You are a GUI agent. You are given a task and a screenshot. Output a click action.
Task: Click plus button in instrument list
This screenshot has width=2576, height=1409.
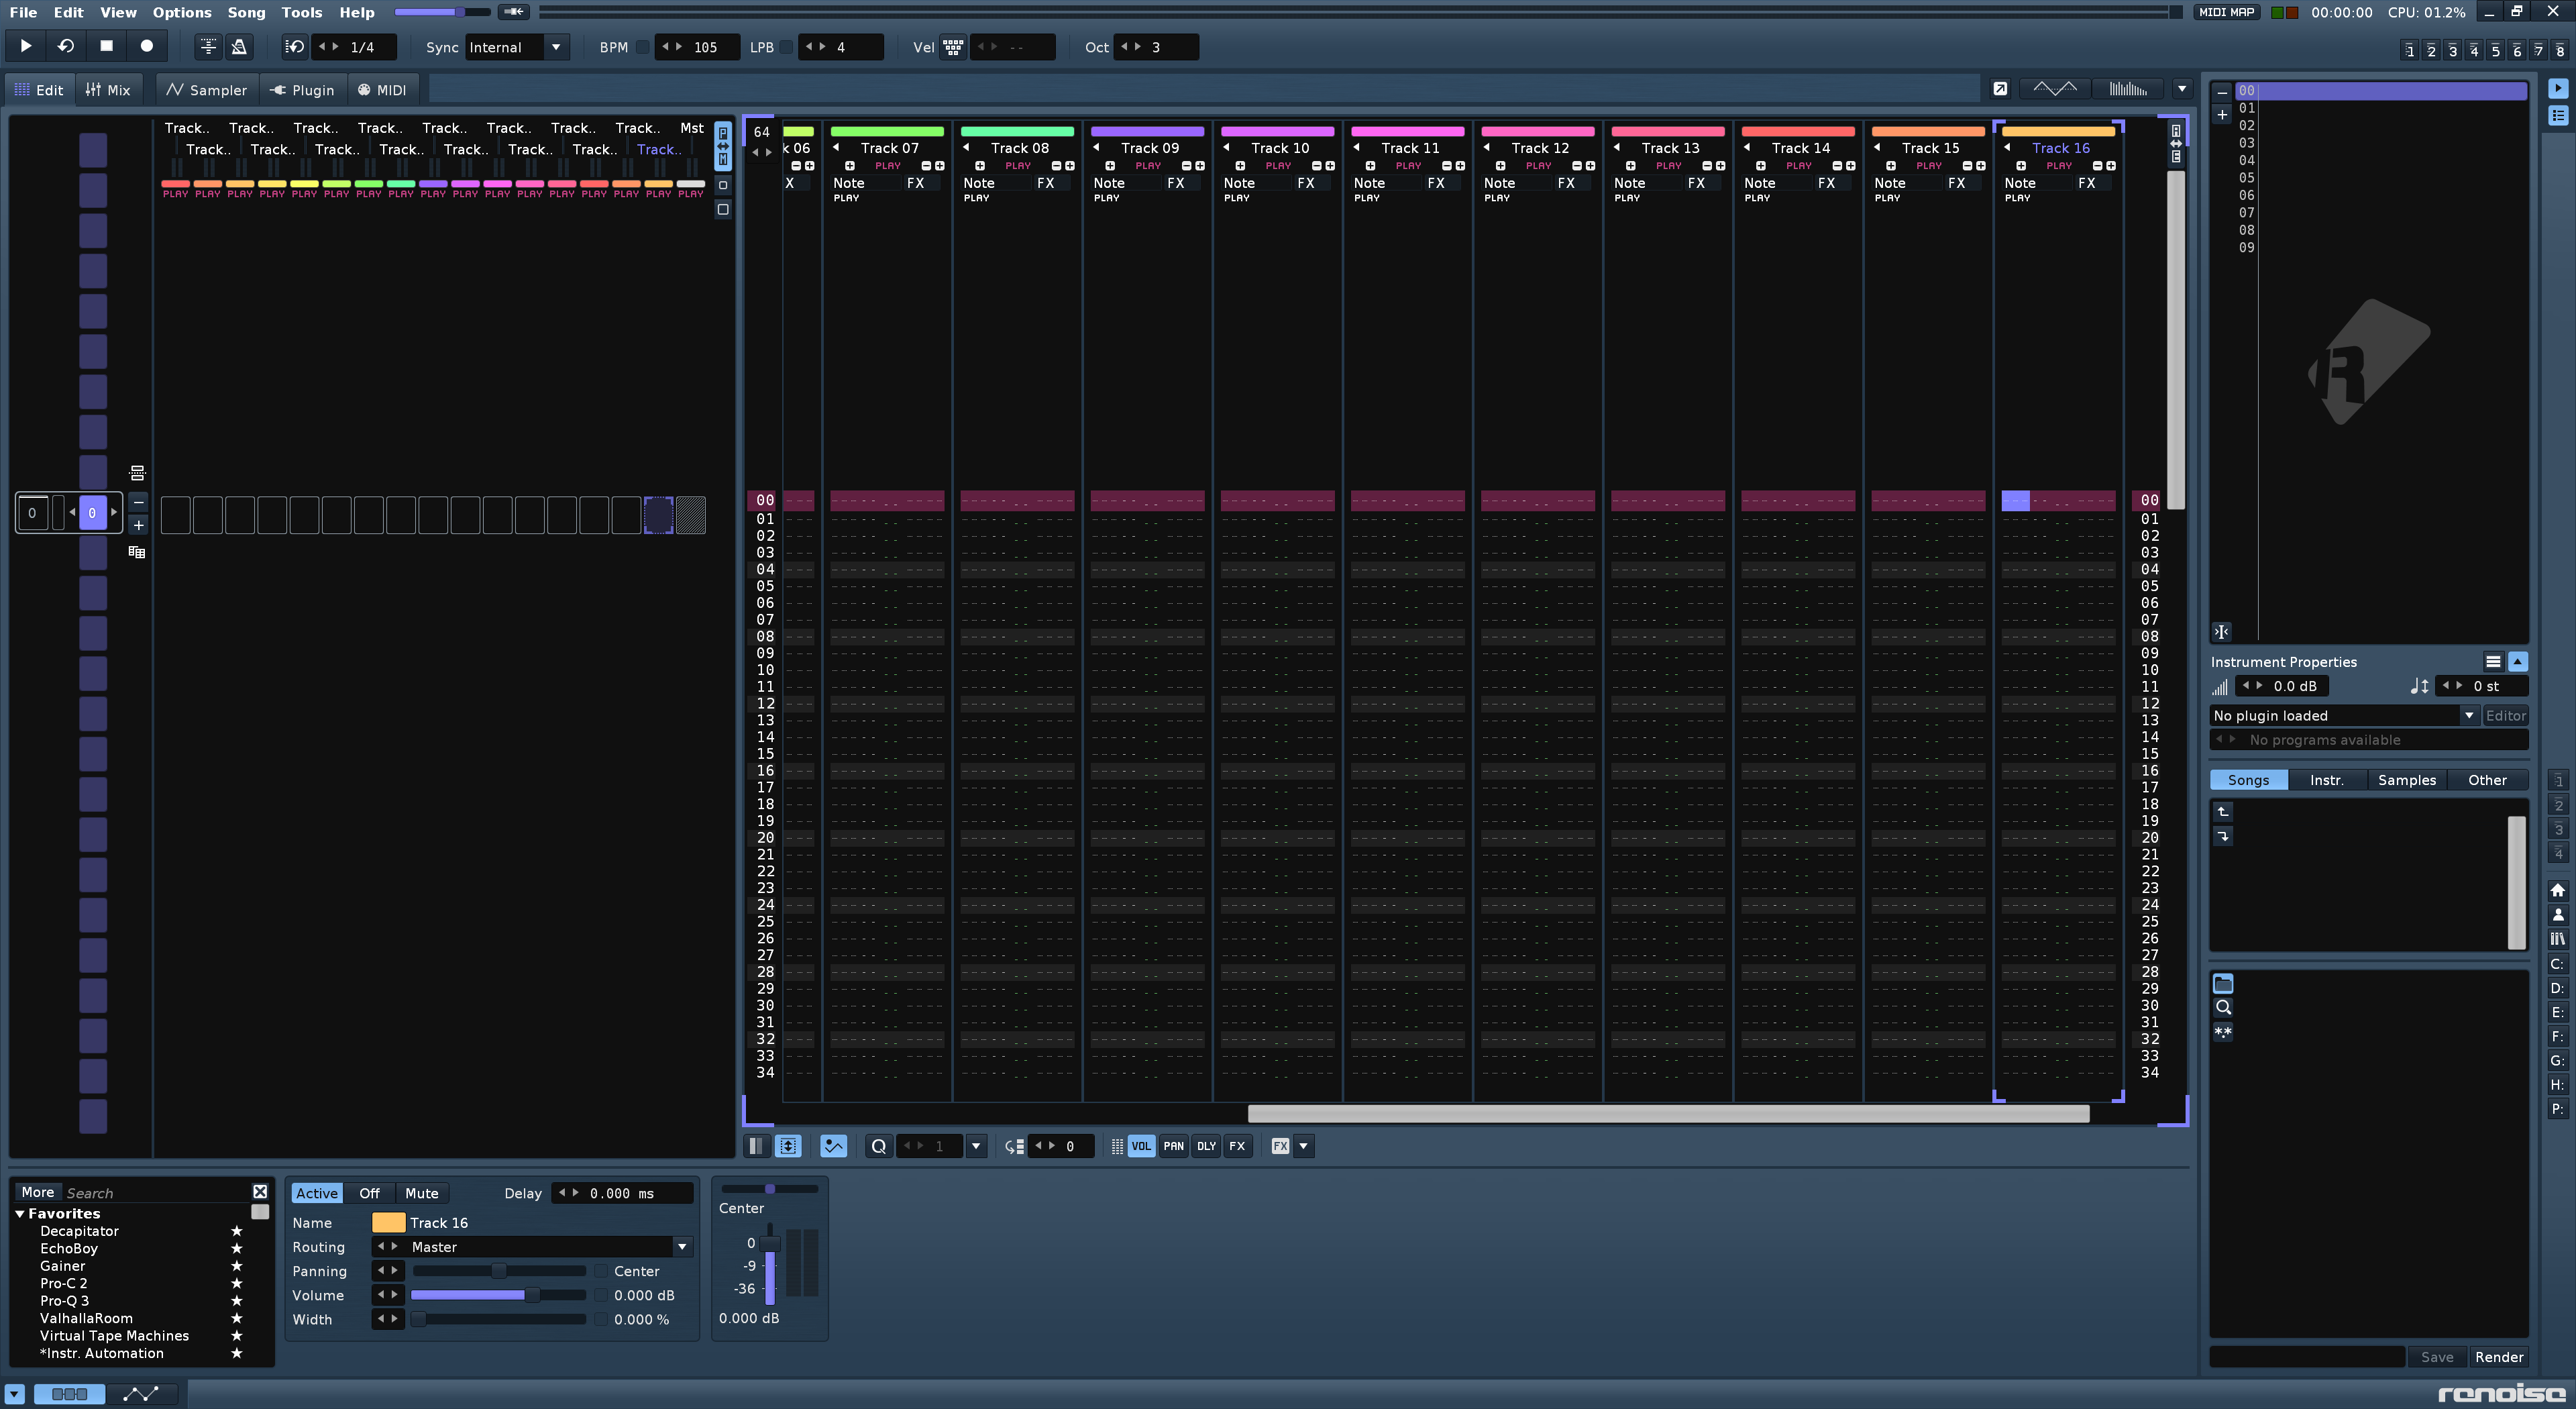click(2222, 116)
